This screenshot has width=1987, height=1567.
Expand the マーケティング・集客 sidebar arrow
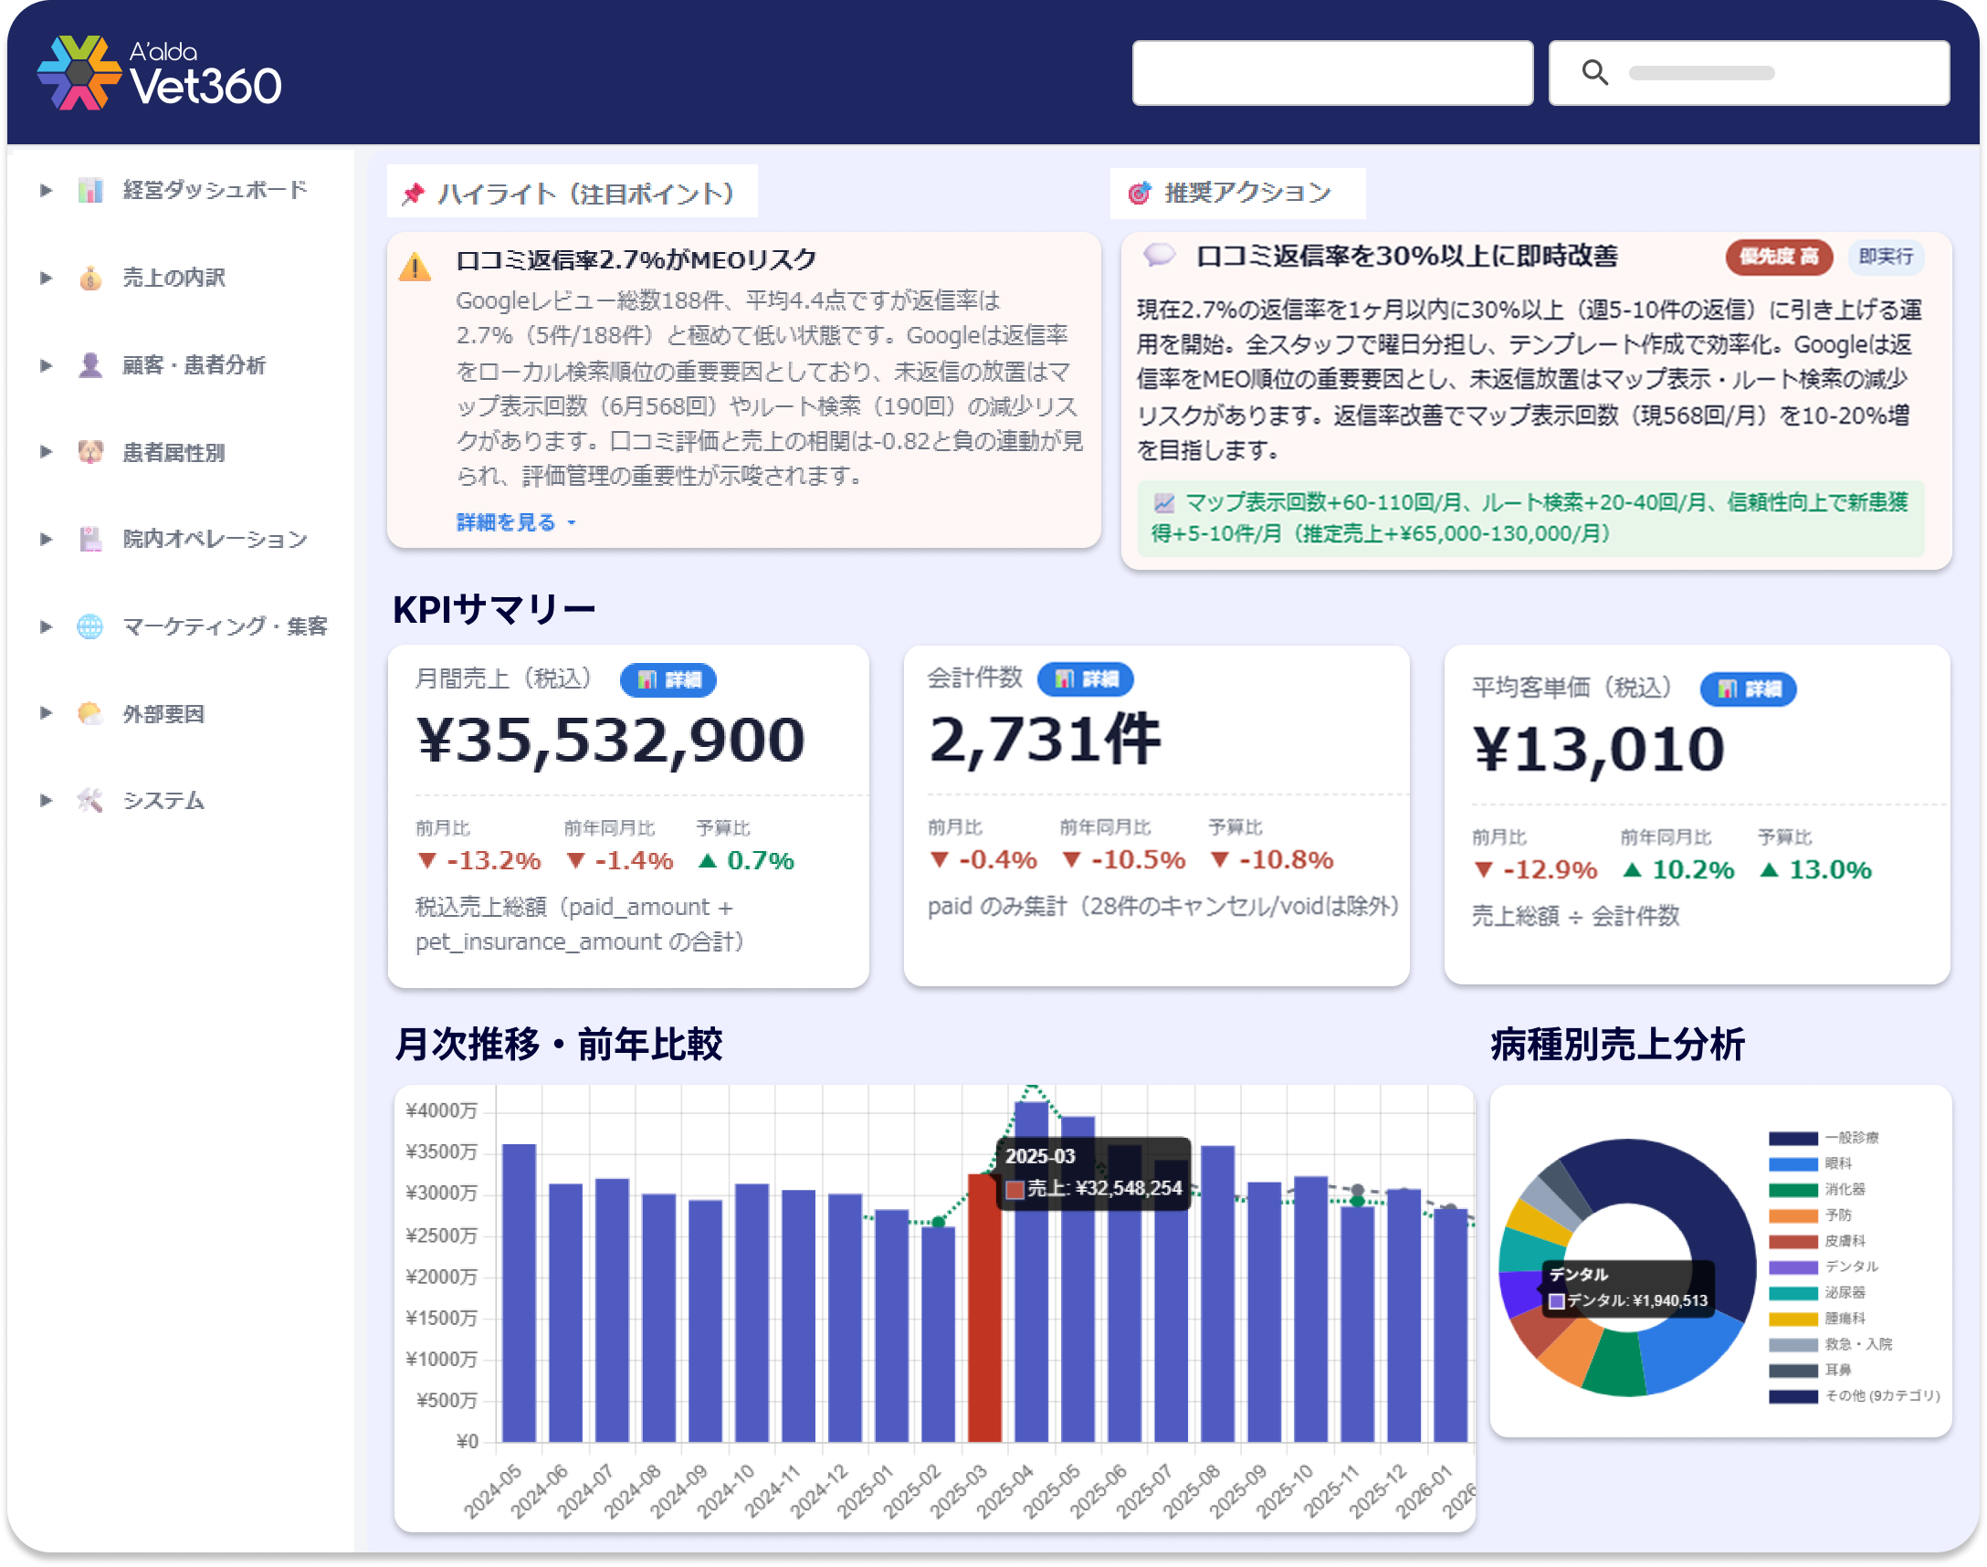(x=46, y=626)
